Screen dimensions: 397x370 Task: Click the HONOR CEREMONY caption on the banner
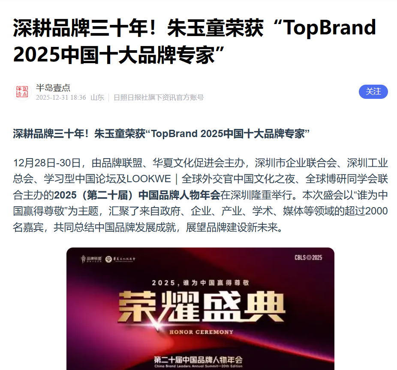201,332
